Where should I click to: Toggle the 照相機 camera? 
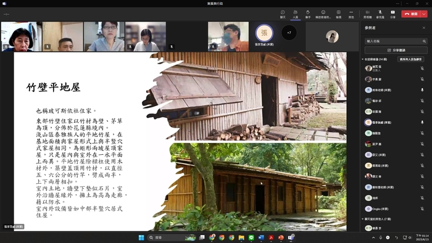tap(368, 14)
